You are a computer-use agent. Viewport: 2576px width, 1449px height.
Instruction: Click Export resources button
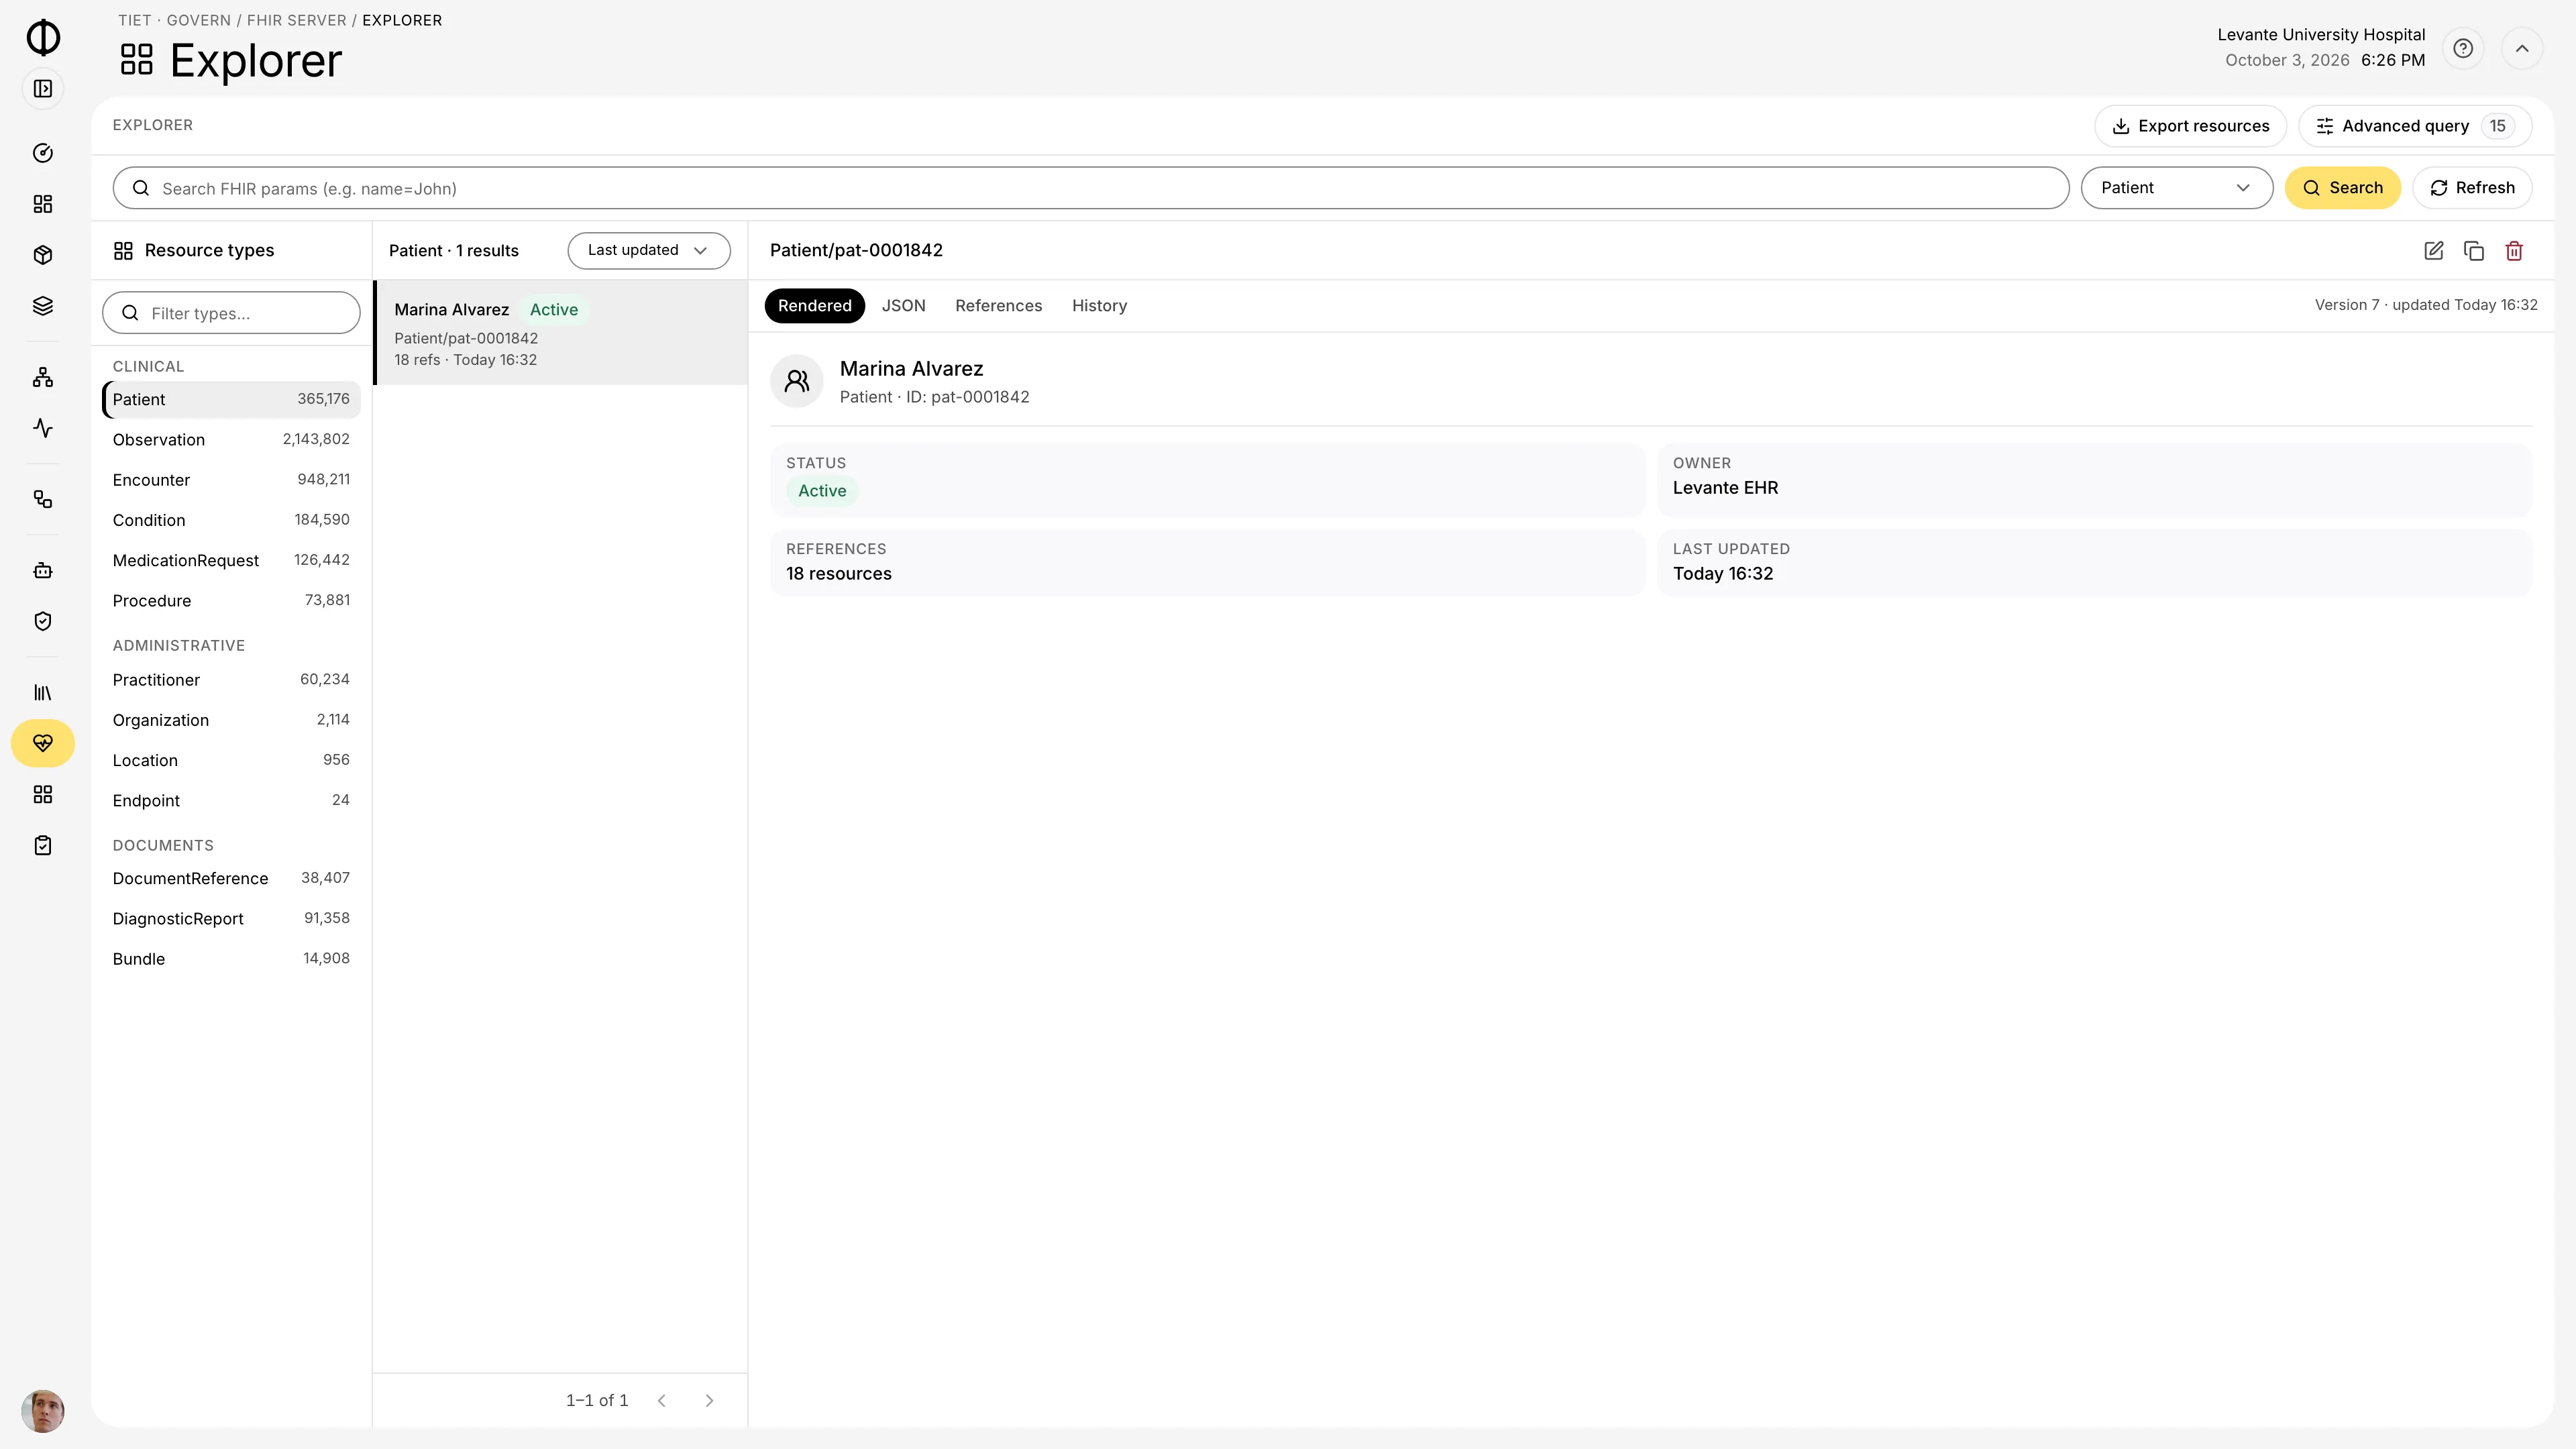[2190, 126]
